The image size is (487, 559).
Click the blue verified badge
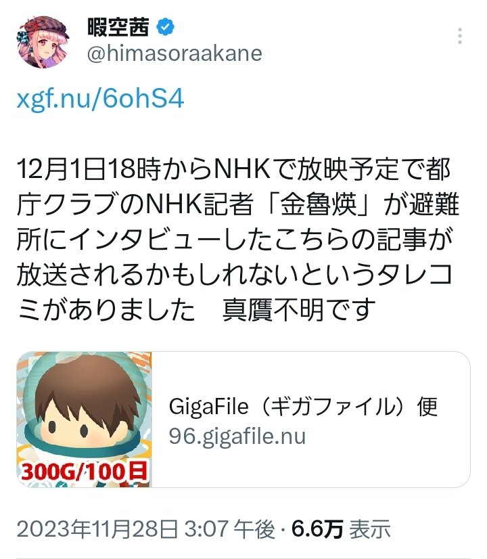pyautogui.click(x=165, y=27)
